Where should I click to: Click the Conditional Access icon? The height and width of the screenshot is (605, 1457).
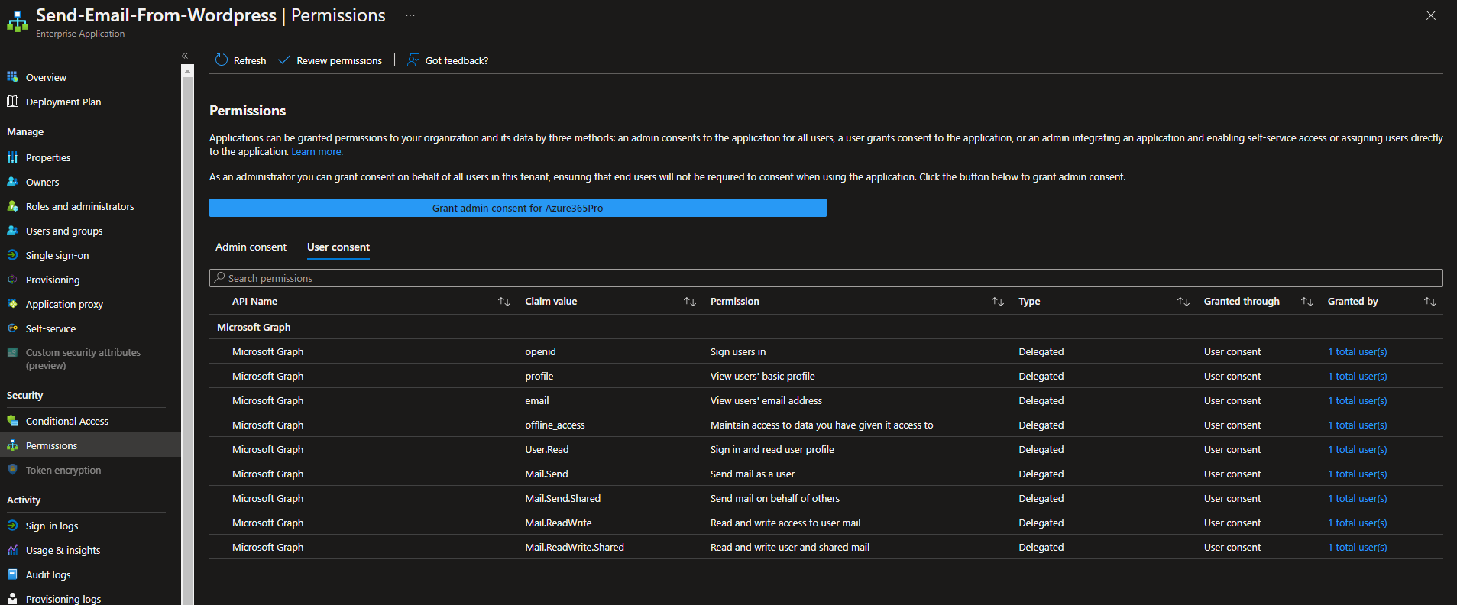(x=12, y=421)
